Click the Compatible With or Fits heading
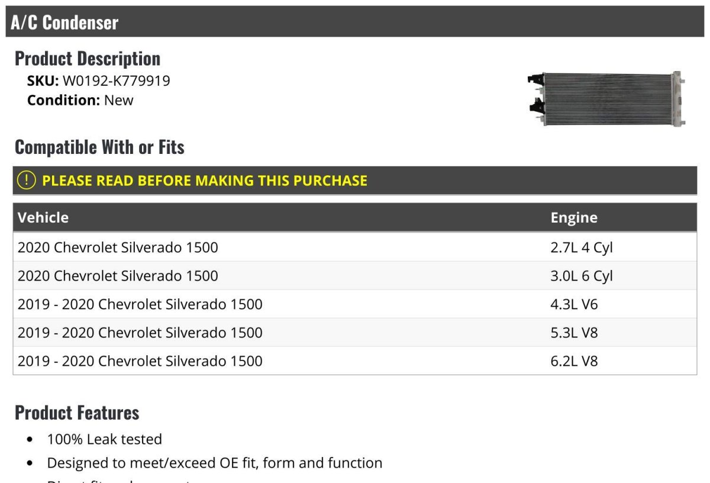This screenshot has width=710, height=483. [x=99, y=147]
